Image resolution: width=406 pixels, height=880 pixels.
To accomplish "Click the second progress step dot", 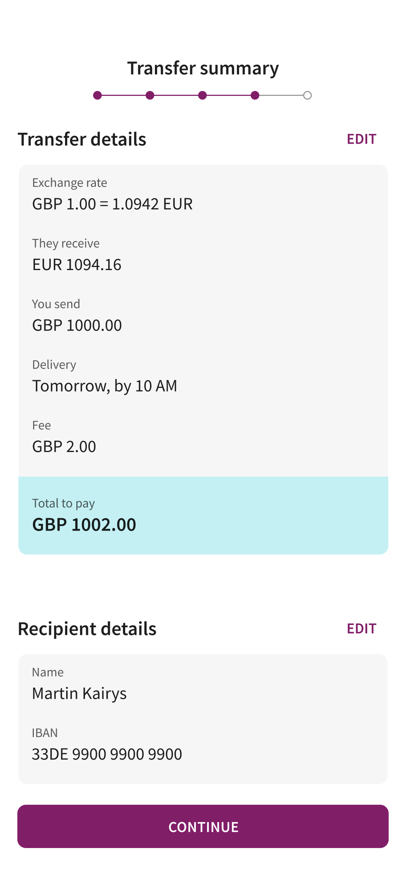I will (x=150, y=96).
